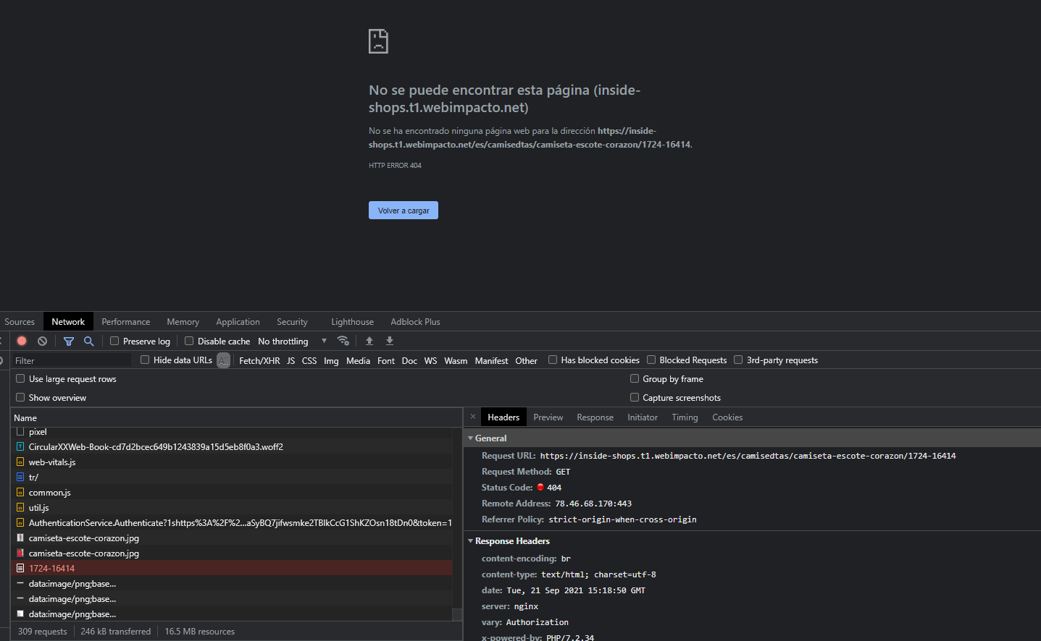Enable Disable cache checkbox

coord(189,341)
